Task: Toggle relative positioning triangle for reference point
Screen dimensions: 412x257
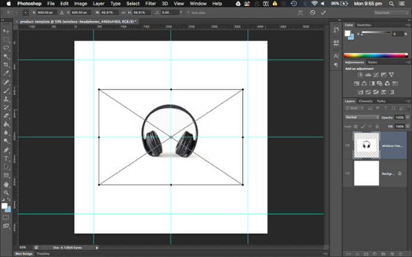Action: [62, 13]
